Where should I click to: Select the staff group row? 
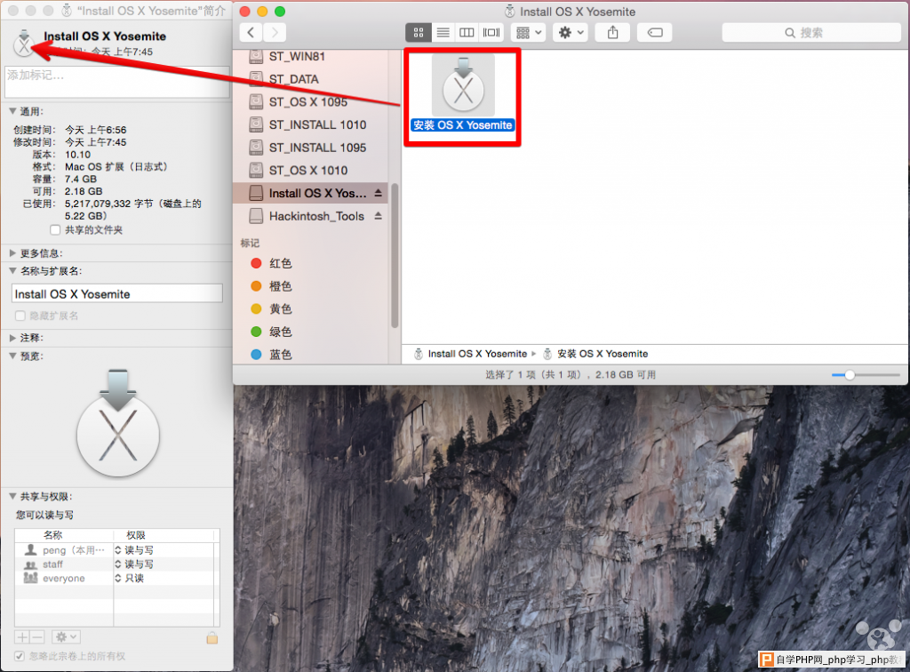118,564
